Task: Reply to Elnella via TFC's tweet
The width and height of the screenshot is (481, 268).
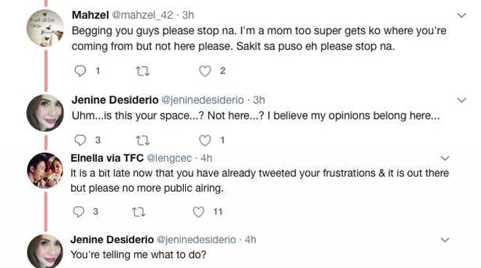Action: 79,212
